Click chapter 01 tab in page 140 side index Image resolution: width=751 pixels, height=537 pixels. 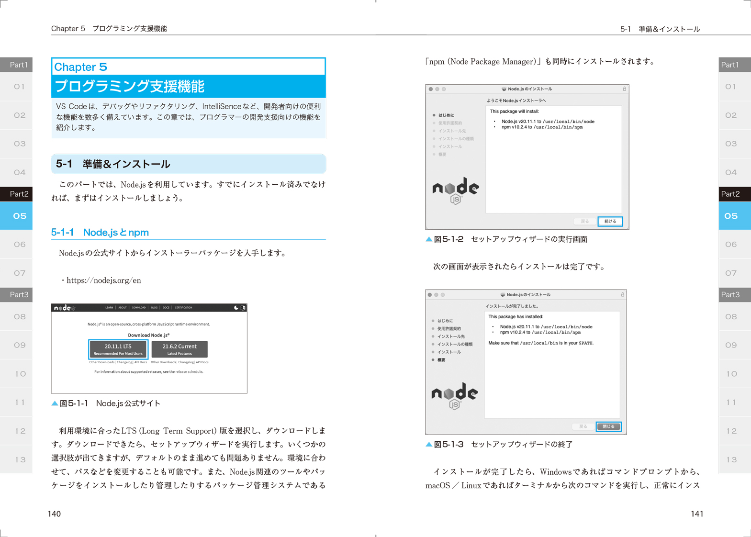pos(16,87)
